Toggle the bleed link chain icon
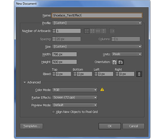 pos(139,74)
